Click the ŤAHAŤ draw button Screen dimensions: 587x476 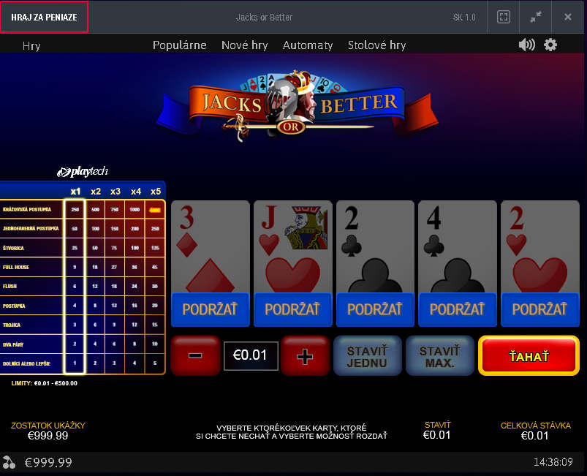point(529,356)
